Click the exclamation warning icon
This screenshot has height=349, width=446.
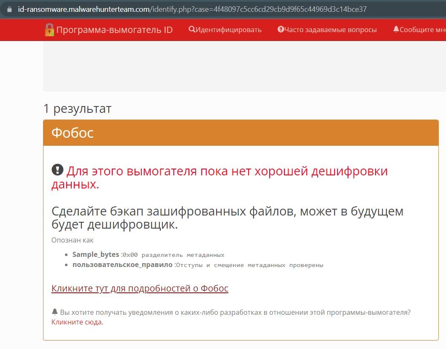[57, 170]
